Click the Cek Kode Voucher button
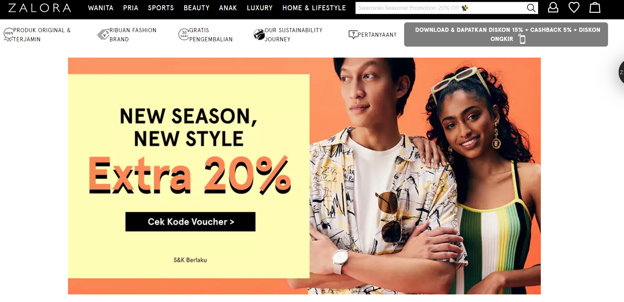The width and height of the screenshot is (624, 302). coord(190,222)
